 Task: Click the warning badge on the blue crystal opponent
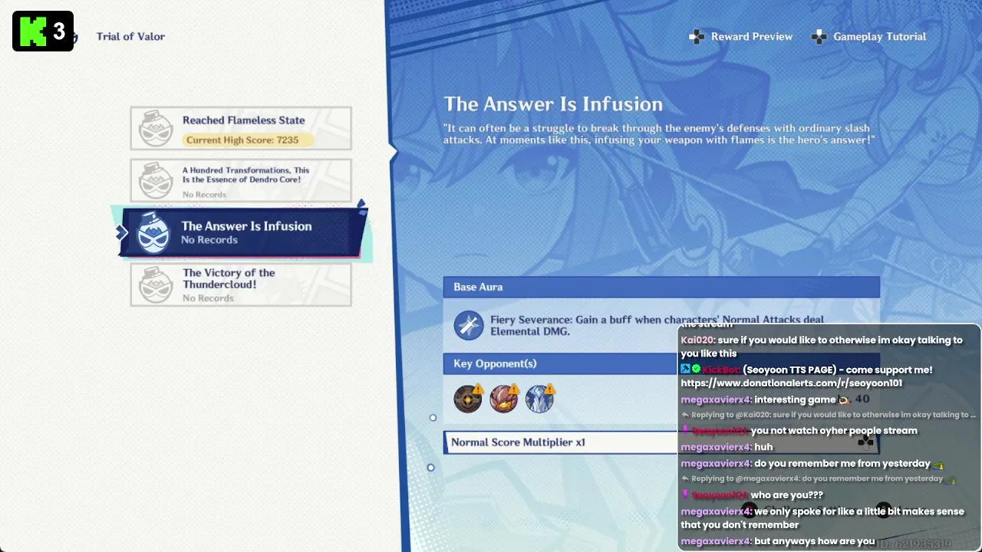pyautogui.click(x=550, y=389)
